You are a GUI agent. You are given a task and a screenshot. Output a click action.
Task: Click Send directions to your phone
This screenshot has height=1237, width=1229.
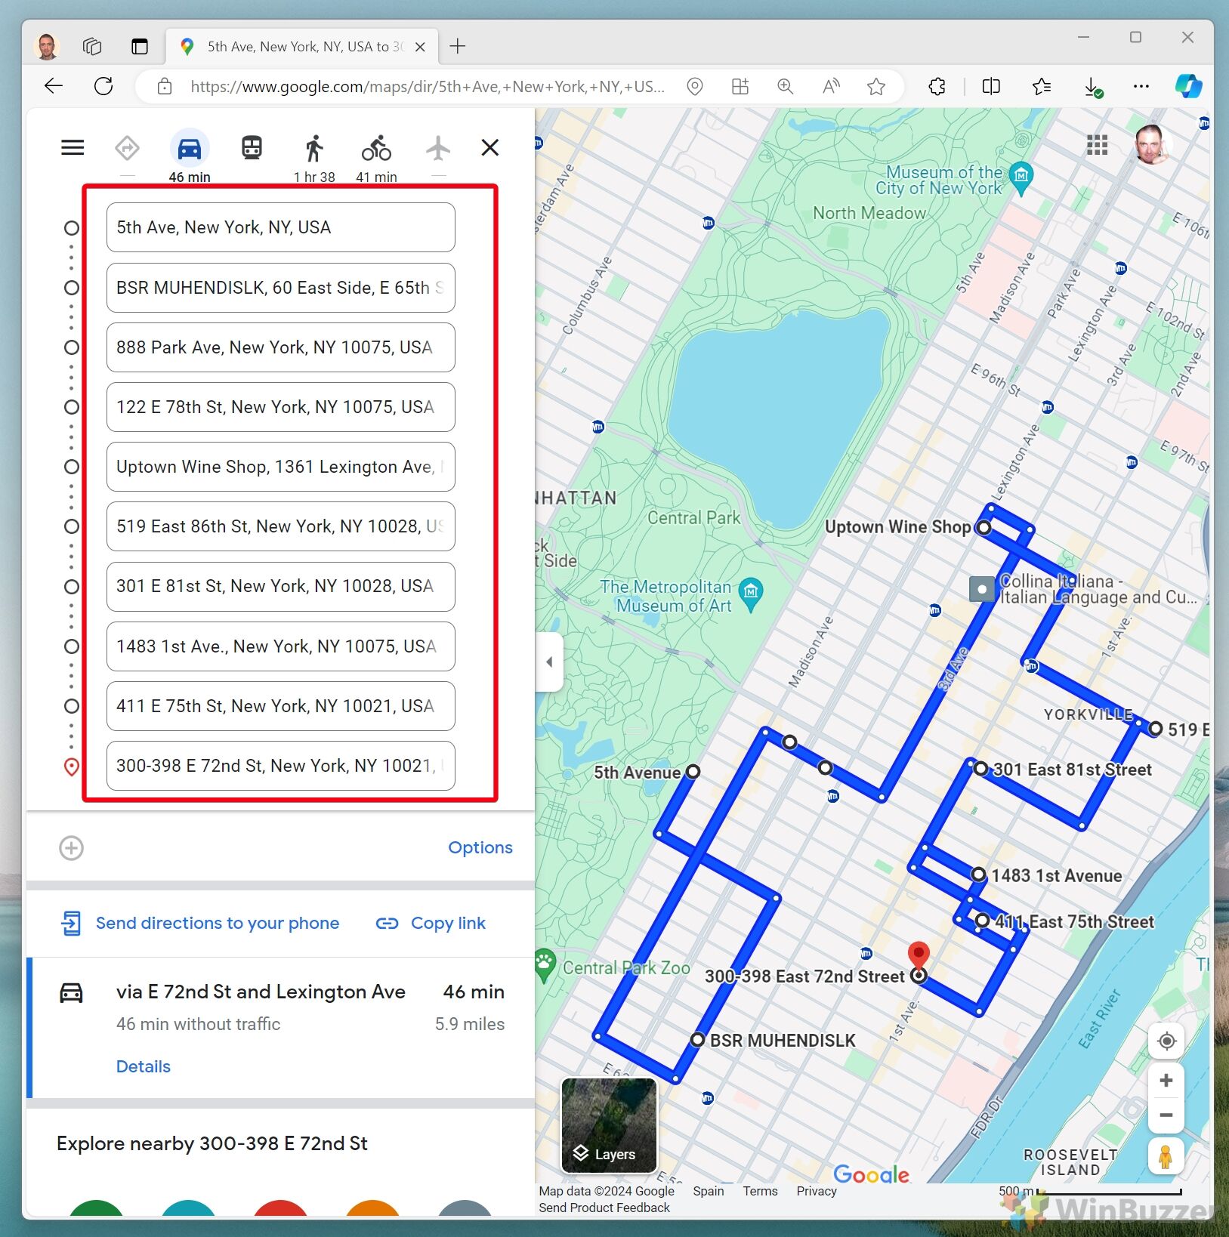217,923
